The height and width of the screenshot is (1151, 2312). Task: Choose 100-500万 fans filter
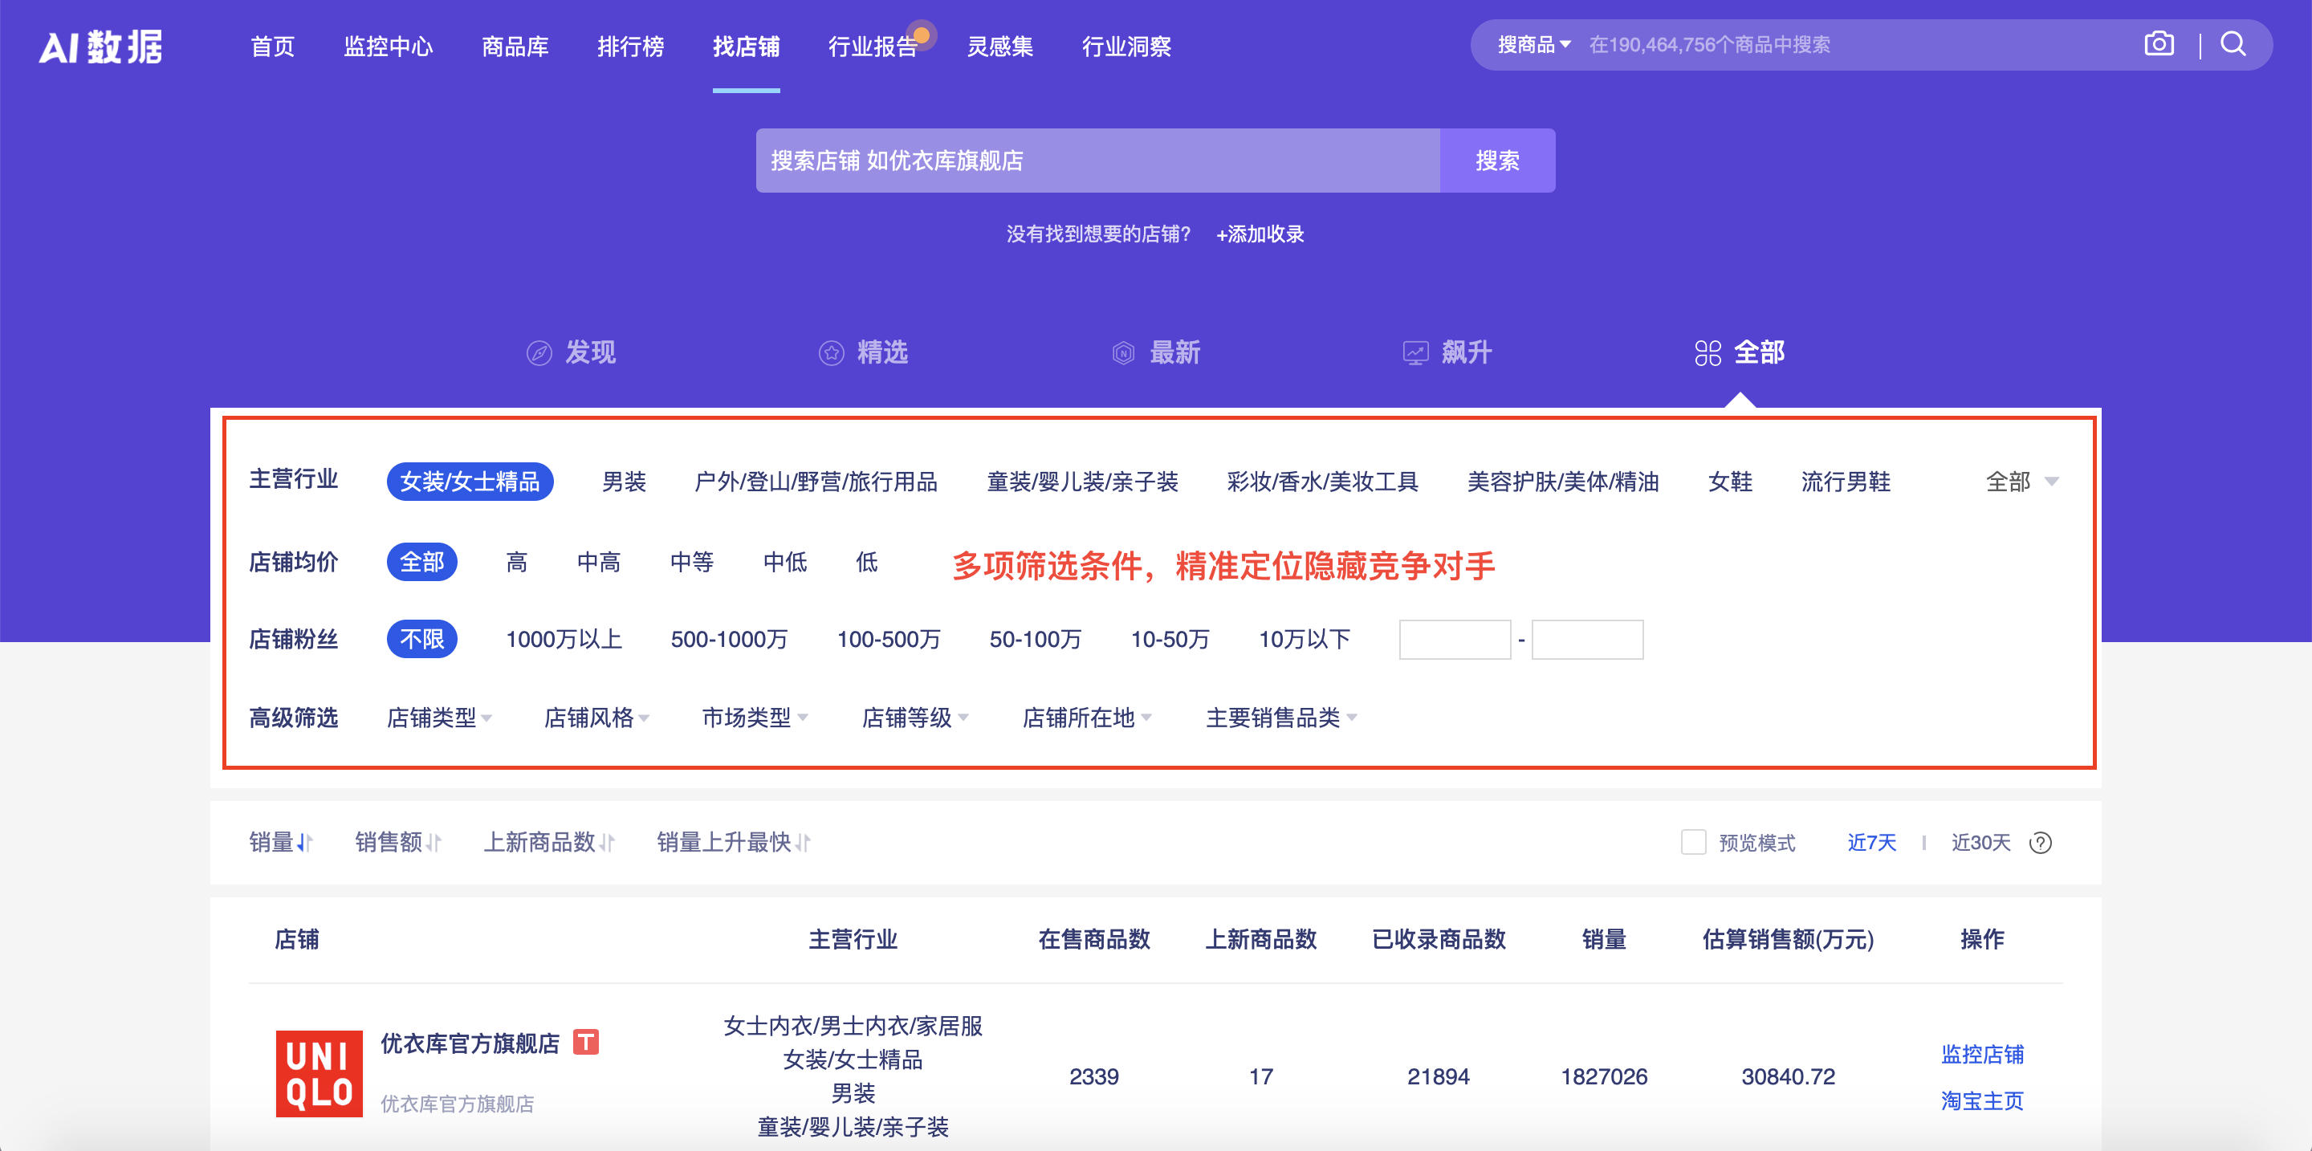[x=889, y=640]
